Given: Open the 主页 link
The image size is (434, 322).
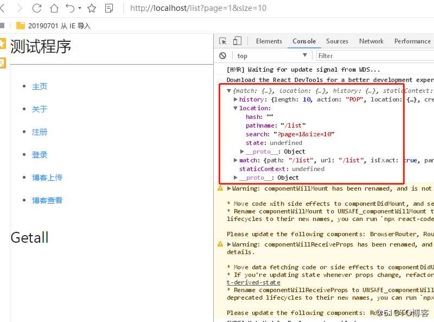Looking at the screenshot, I should coord(40,86).
